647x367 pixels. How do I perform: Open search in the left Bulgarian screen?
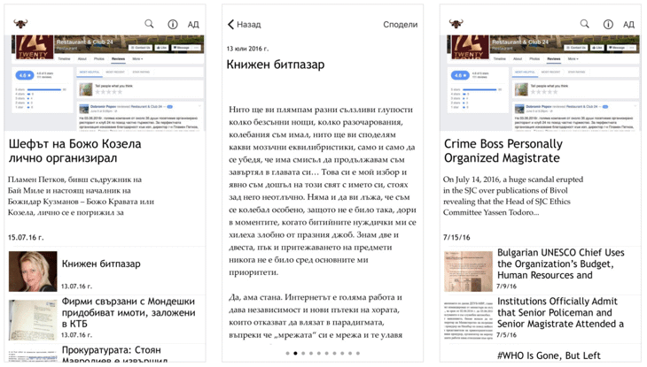[150, 24]
